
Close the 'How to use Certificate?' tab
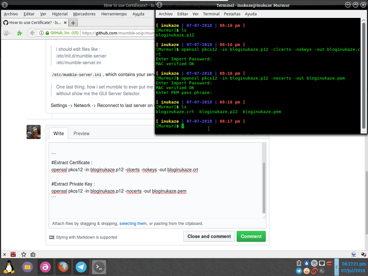tap(65, 22)
